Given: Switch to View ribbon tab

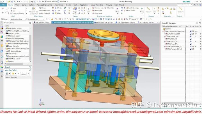Looking at the screenshot, I should click(x=17, y=5).
